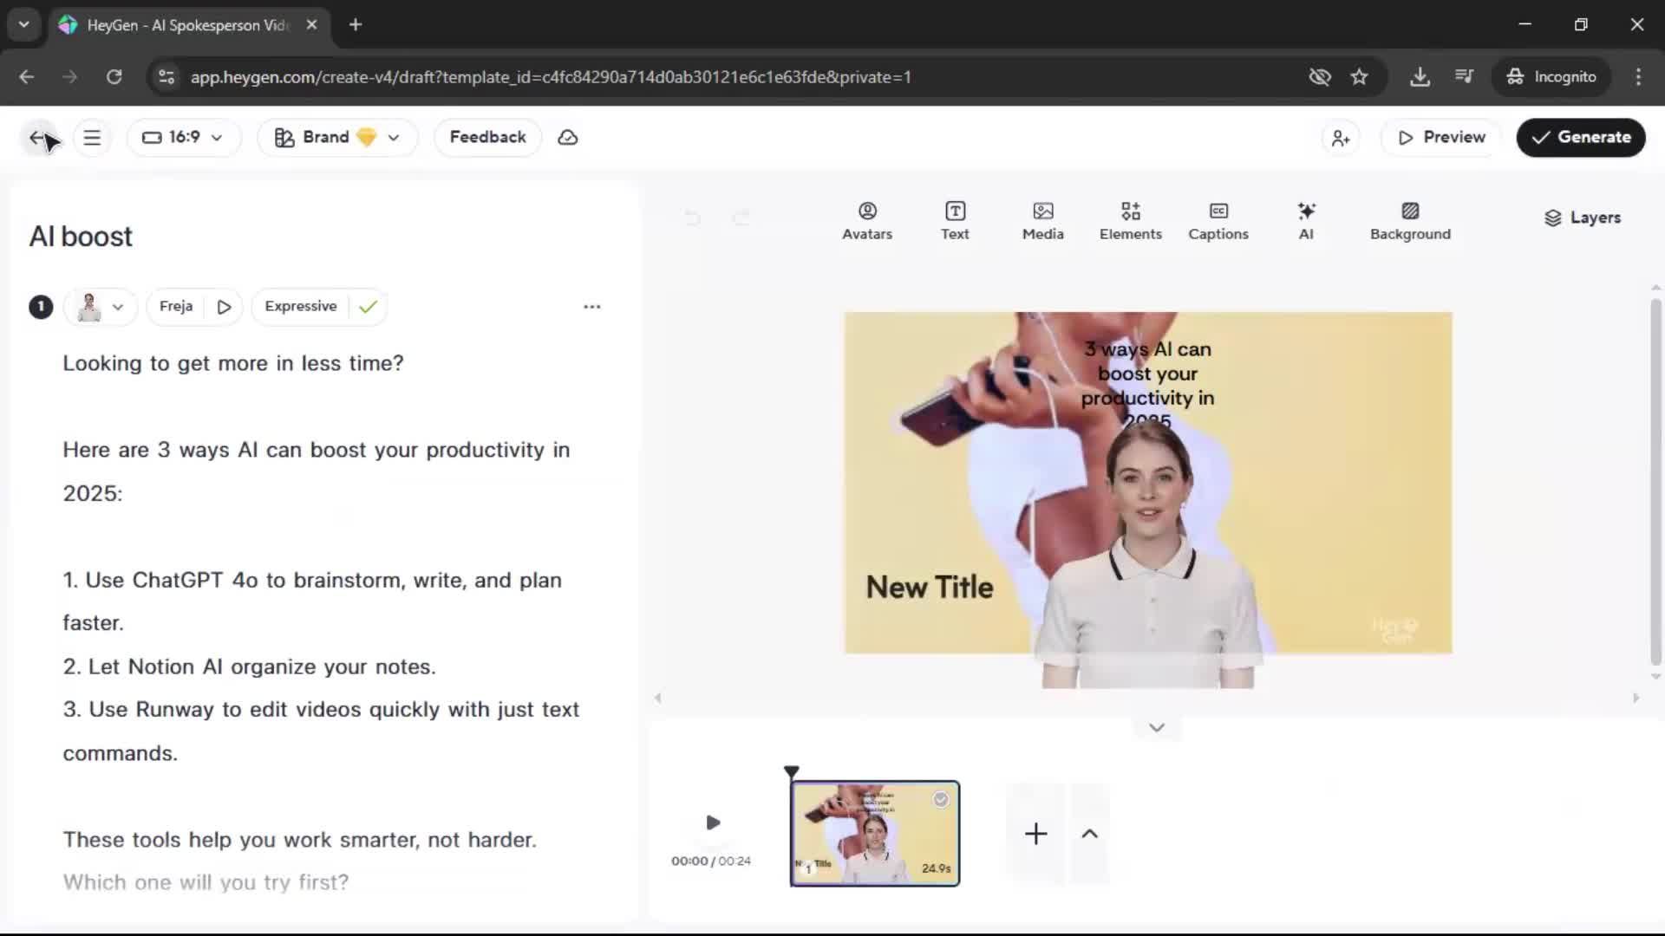Image resolution: width=1665 pixels, height=936 pixels.
Task: Toggle the Layers panel
Action: 1582,218
